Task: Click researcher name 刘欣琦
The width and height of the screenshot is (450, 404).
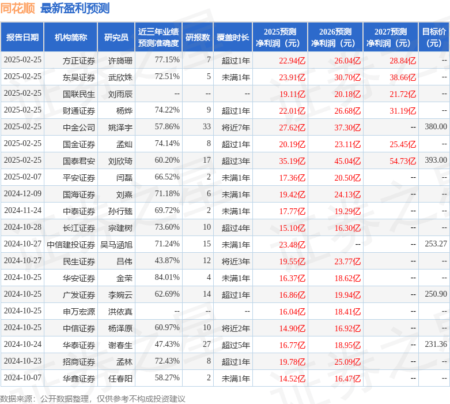Action: click(120, 161)
